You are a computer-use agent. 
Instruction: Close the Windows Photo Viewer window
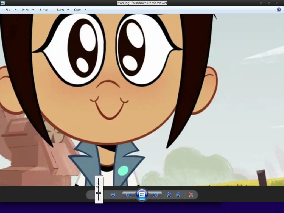[277, 3]
